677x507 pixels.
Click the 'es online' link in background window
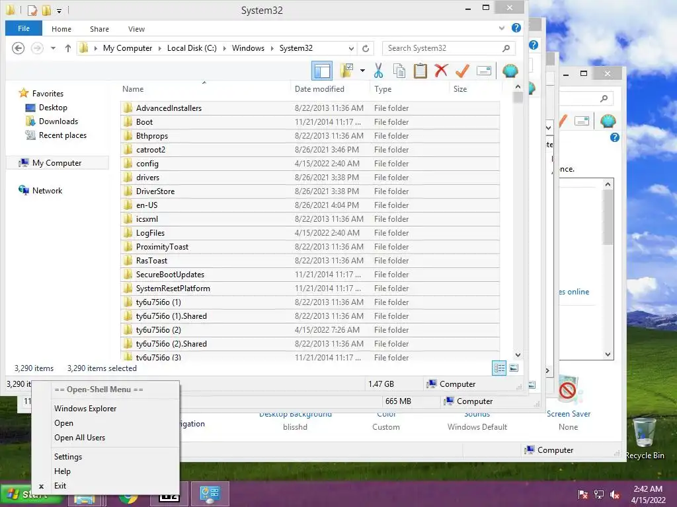[x=575, y=292]
